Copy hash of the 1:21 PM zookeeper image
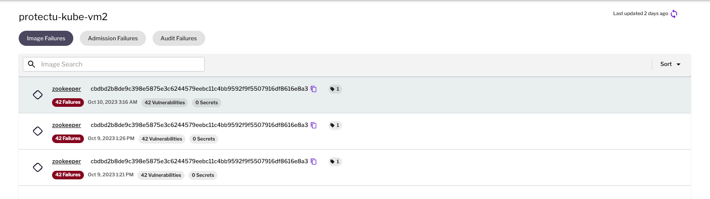Image resolution: width=710 pixels, height=199 pixels. pos(314,162)
